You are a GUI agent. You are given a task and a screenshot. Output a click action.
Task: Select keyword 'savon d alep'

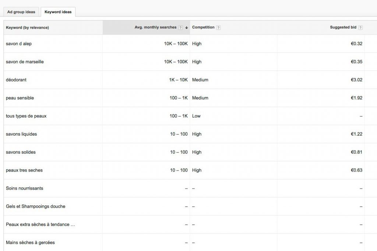click(x=19, y=44)
